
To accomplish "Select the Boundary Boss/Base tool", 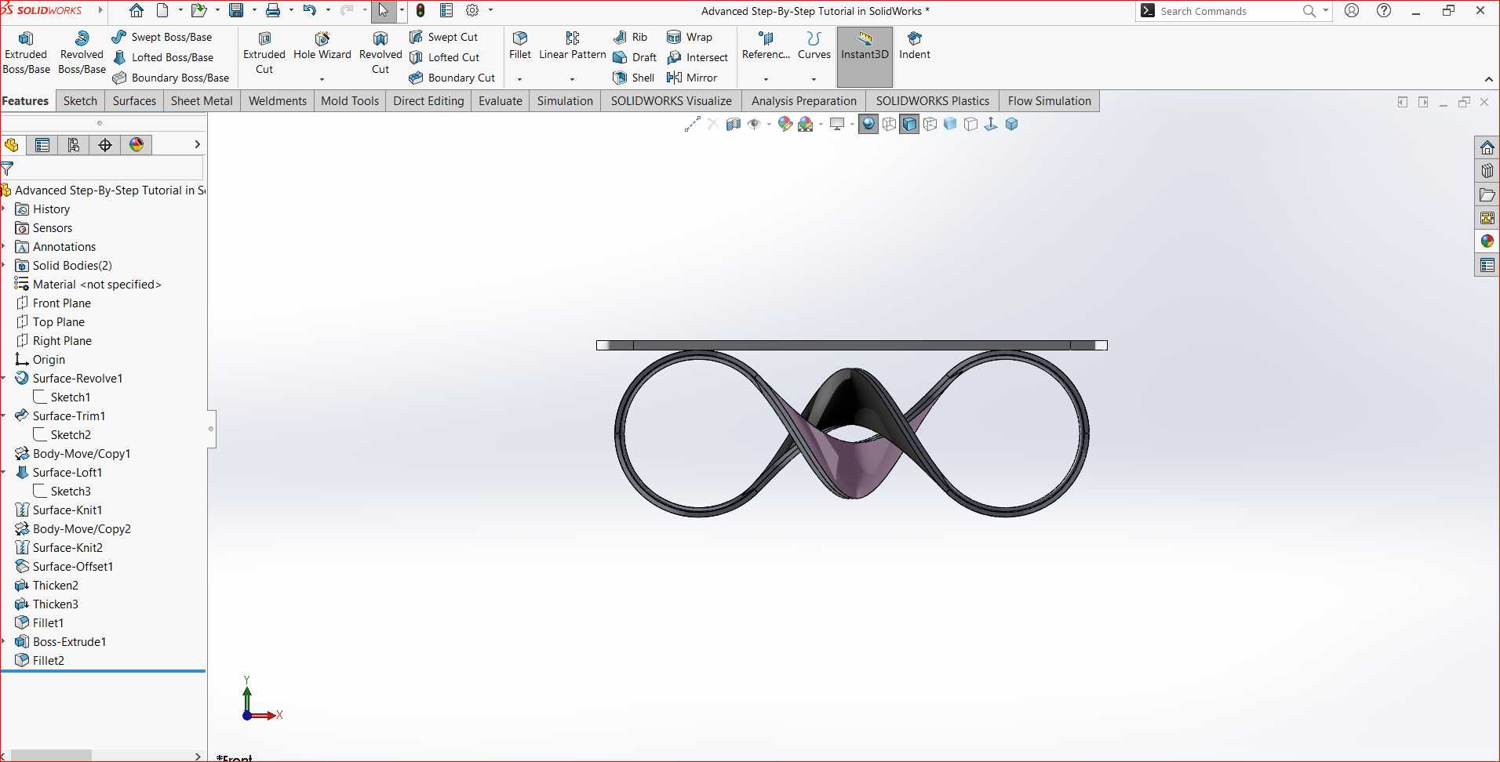I will pyautogui.click(x=171, y=78).
